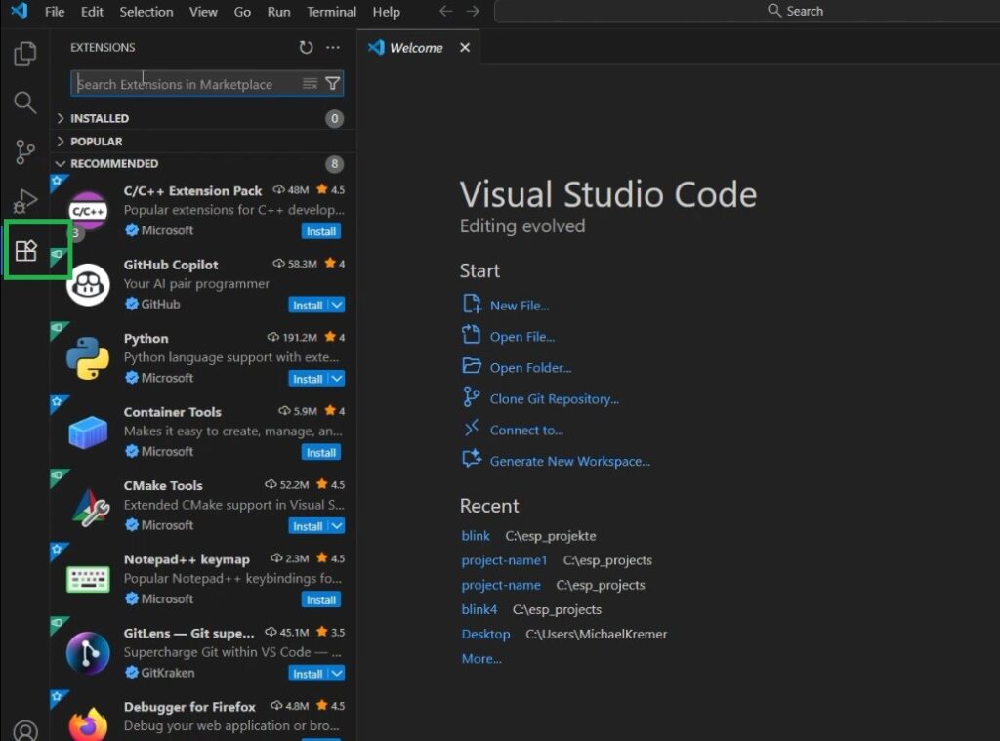Open the Explorer view icon
Viewport: 1000px width, 741px height.
(x=24, y=54)
